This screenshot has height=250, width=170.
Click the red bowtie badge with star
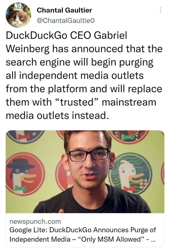tap(26, 136)
